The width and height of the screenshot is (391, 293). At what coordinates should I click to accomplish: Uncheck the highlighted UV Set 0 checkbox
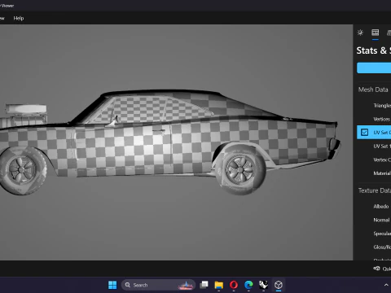pyautogui.click(x=364, y=132)
